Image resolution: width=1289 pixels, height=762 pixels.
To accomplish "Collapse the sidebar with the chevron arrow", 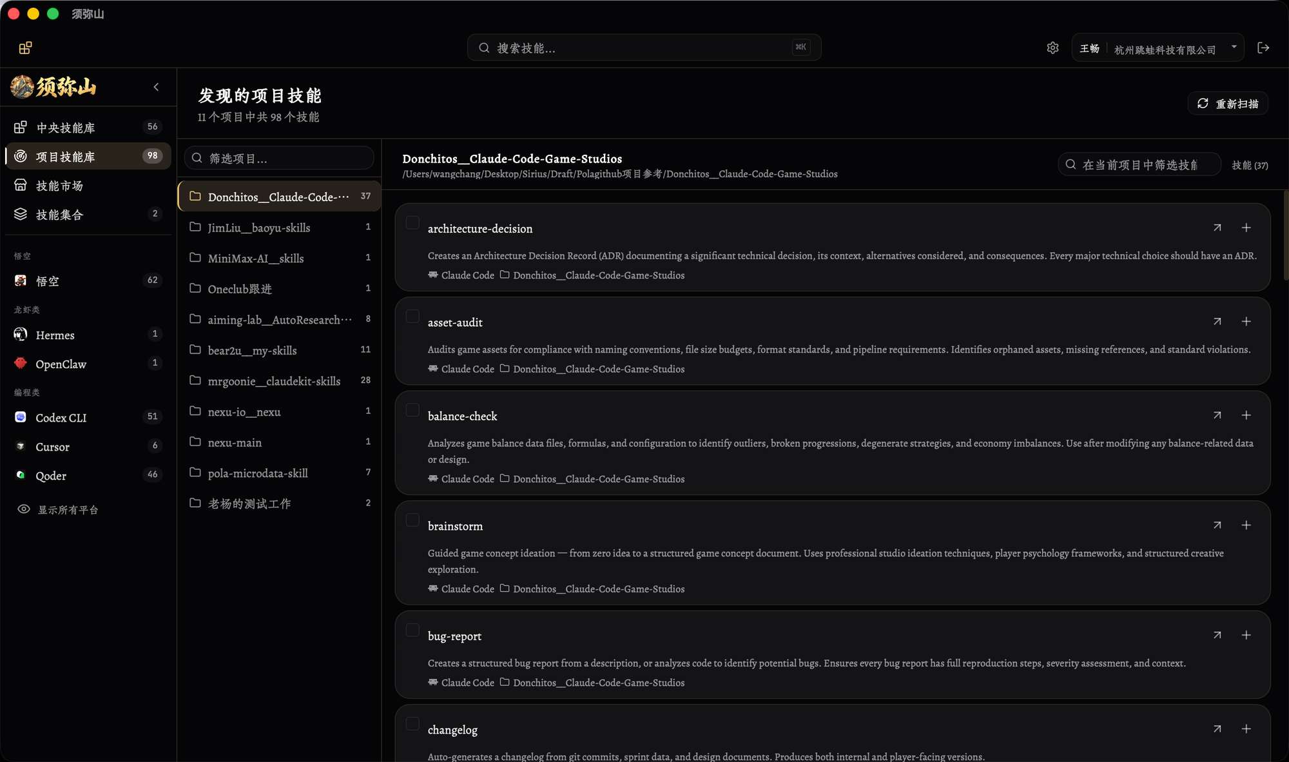I will click(x=156, y=87).
